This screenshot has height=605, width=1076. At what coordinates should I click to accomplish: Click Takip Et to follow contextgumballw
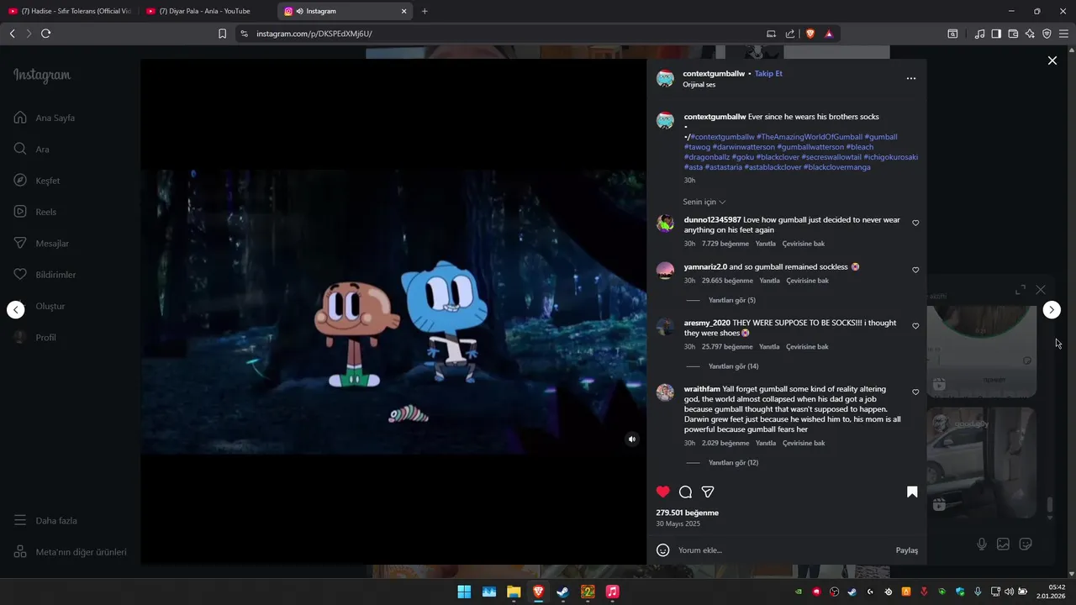768,73
